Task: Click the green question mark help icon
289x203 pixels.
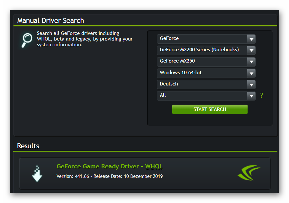Action: (x=261, y=96)
